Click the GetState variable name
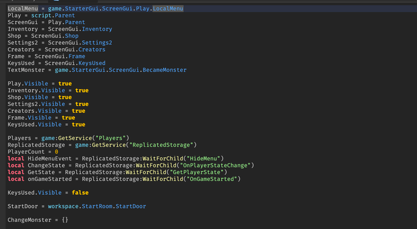Viewport: 417px width, 229px height. point(41,172)
